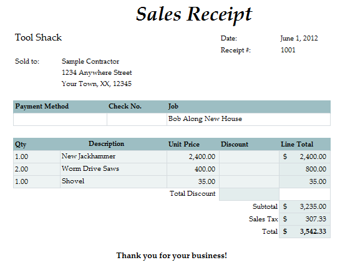Click the Job column header
Screen dimensions: 340x265
173,107
